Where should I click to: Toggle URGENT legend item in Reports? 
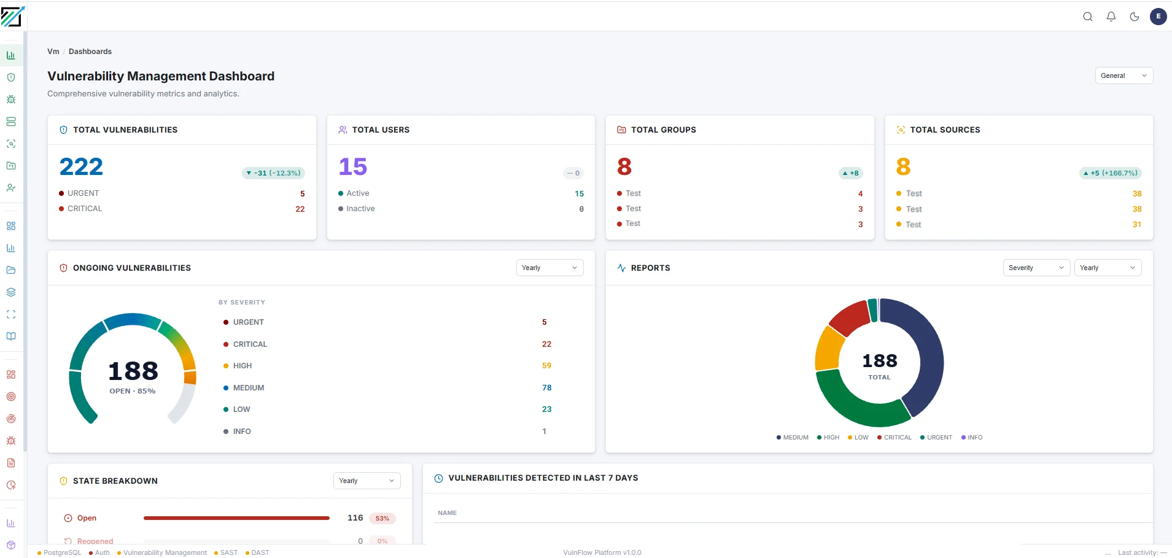pos(936,438)
